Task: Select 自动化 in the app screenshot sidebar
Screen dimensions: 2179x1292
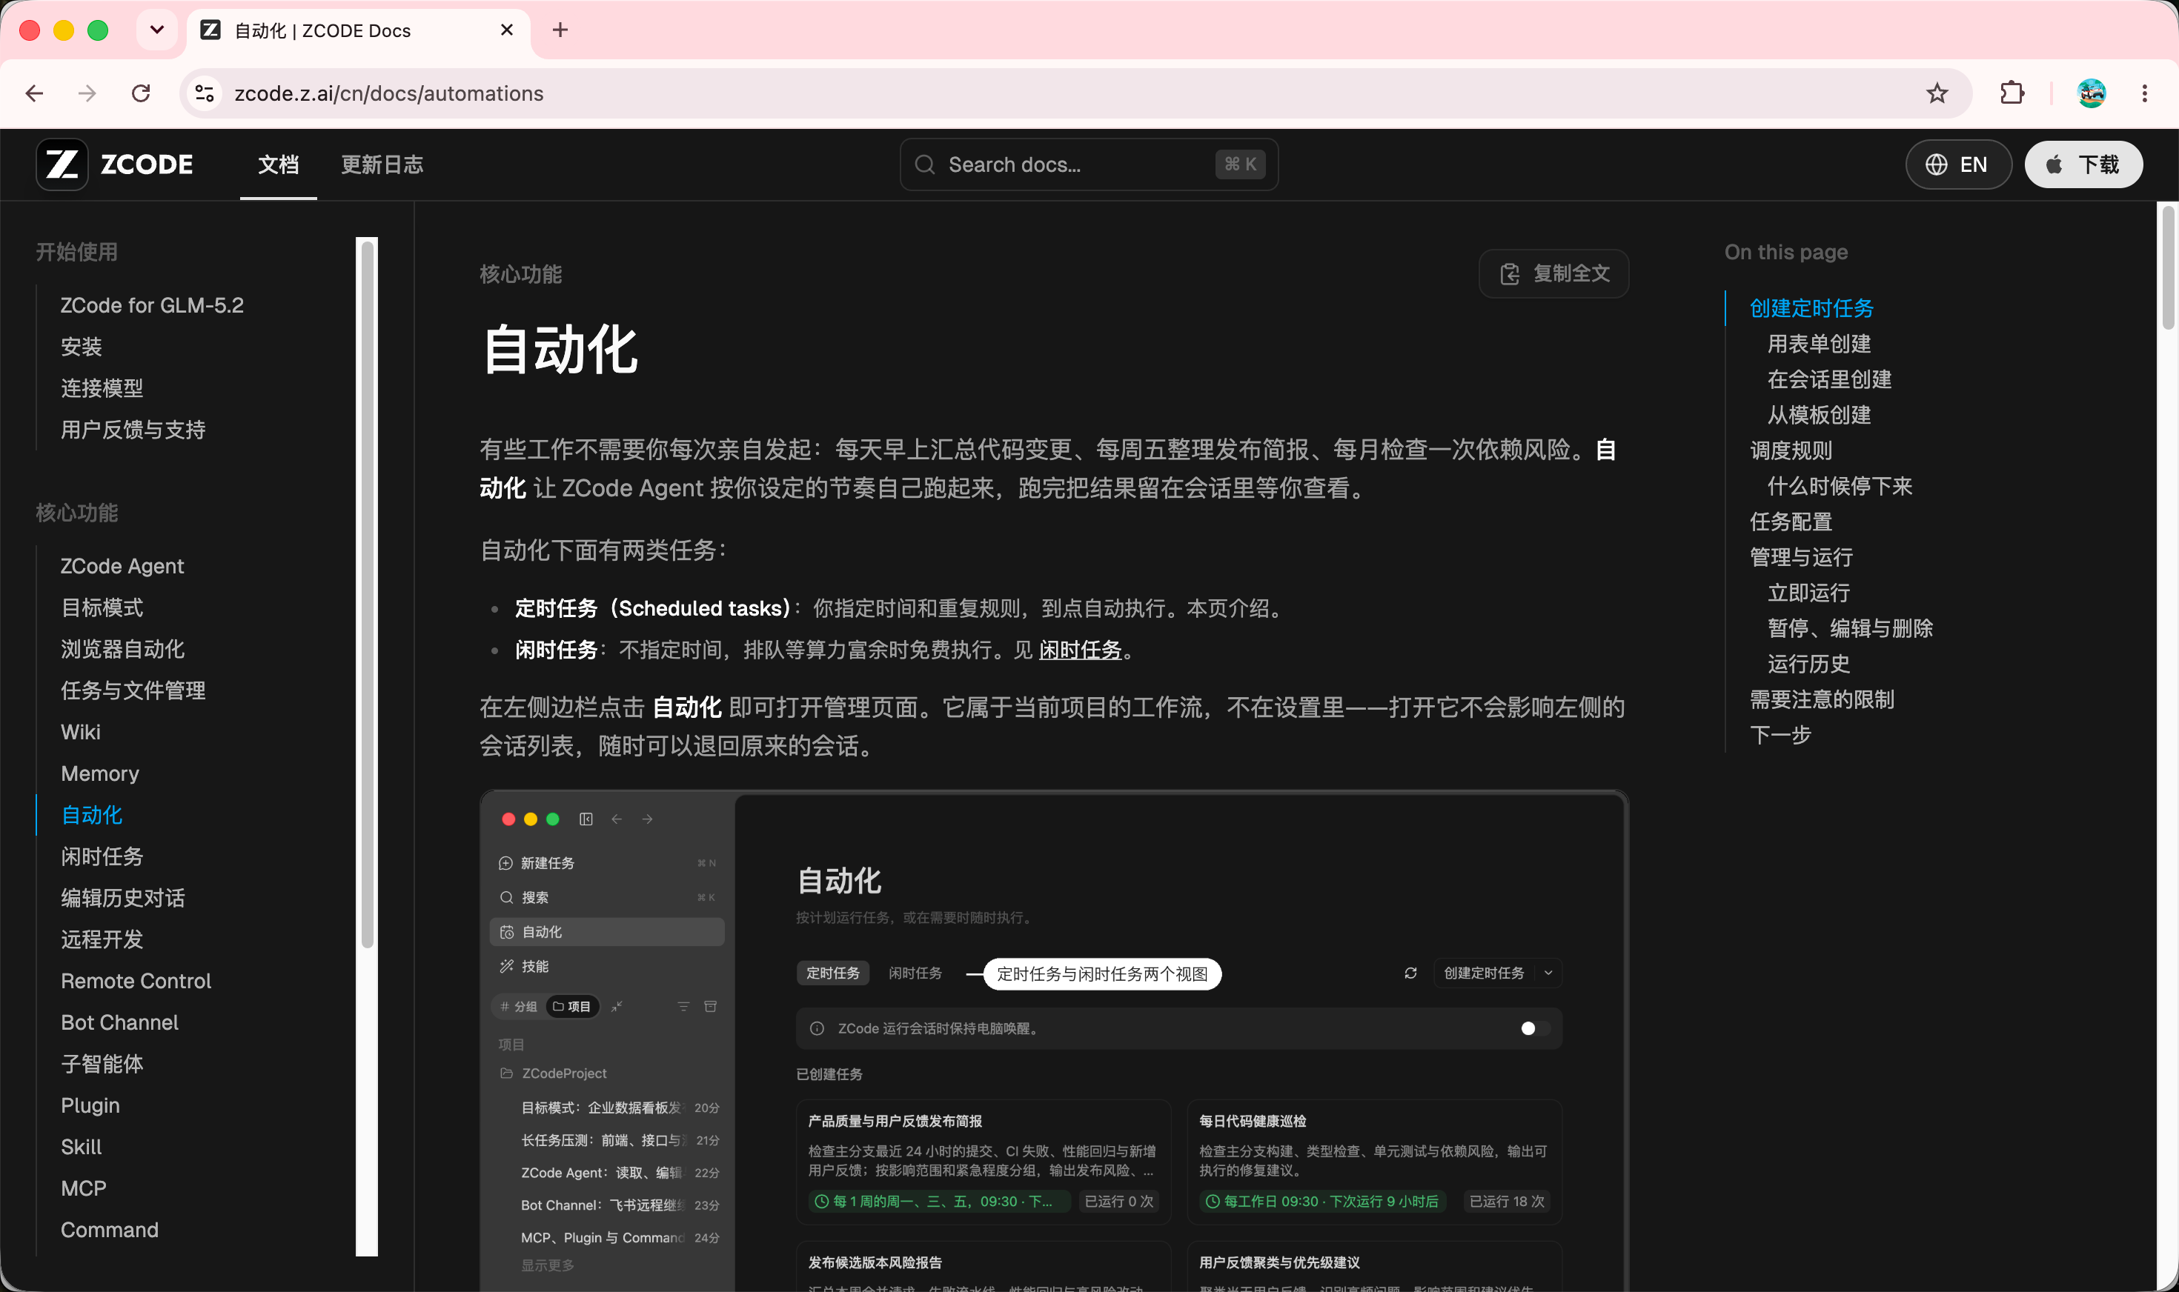Action: tap(607, 931)
